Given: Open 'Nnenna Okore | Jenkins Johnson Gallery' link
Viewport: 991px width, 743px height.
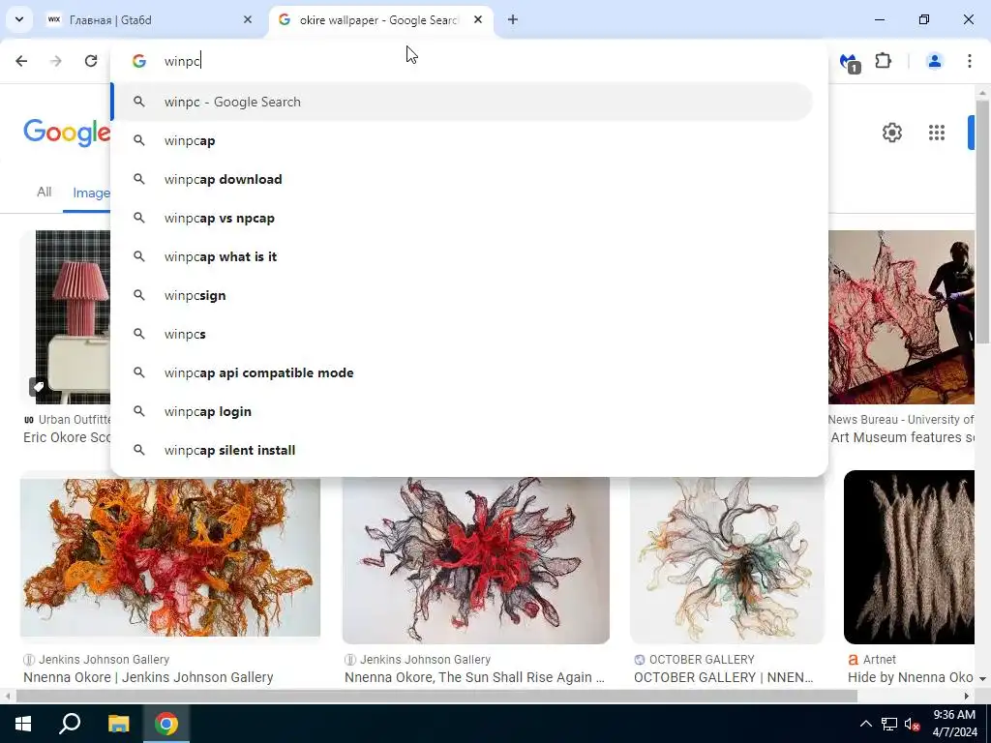Looking at the screenshot, I should click(148, 677).
